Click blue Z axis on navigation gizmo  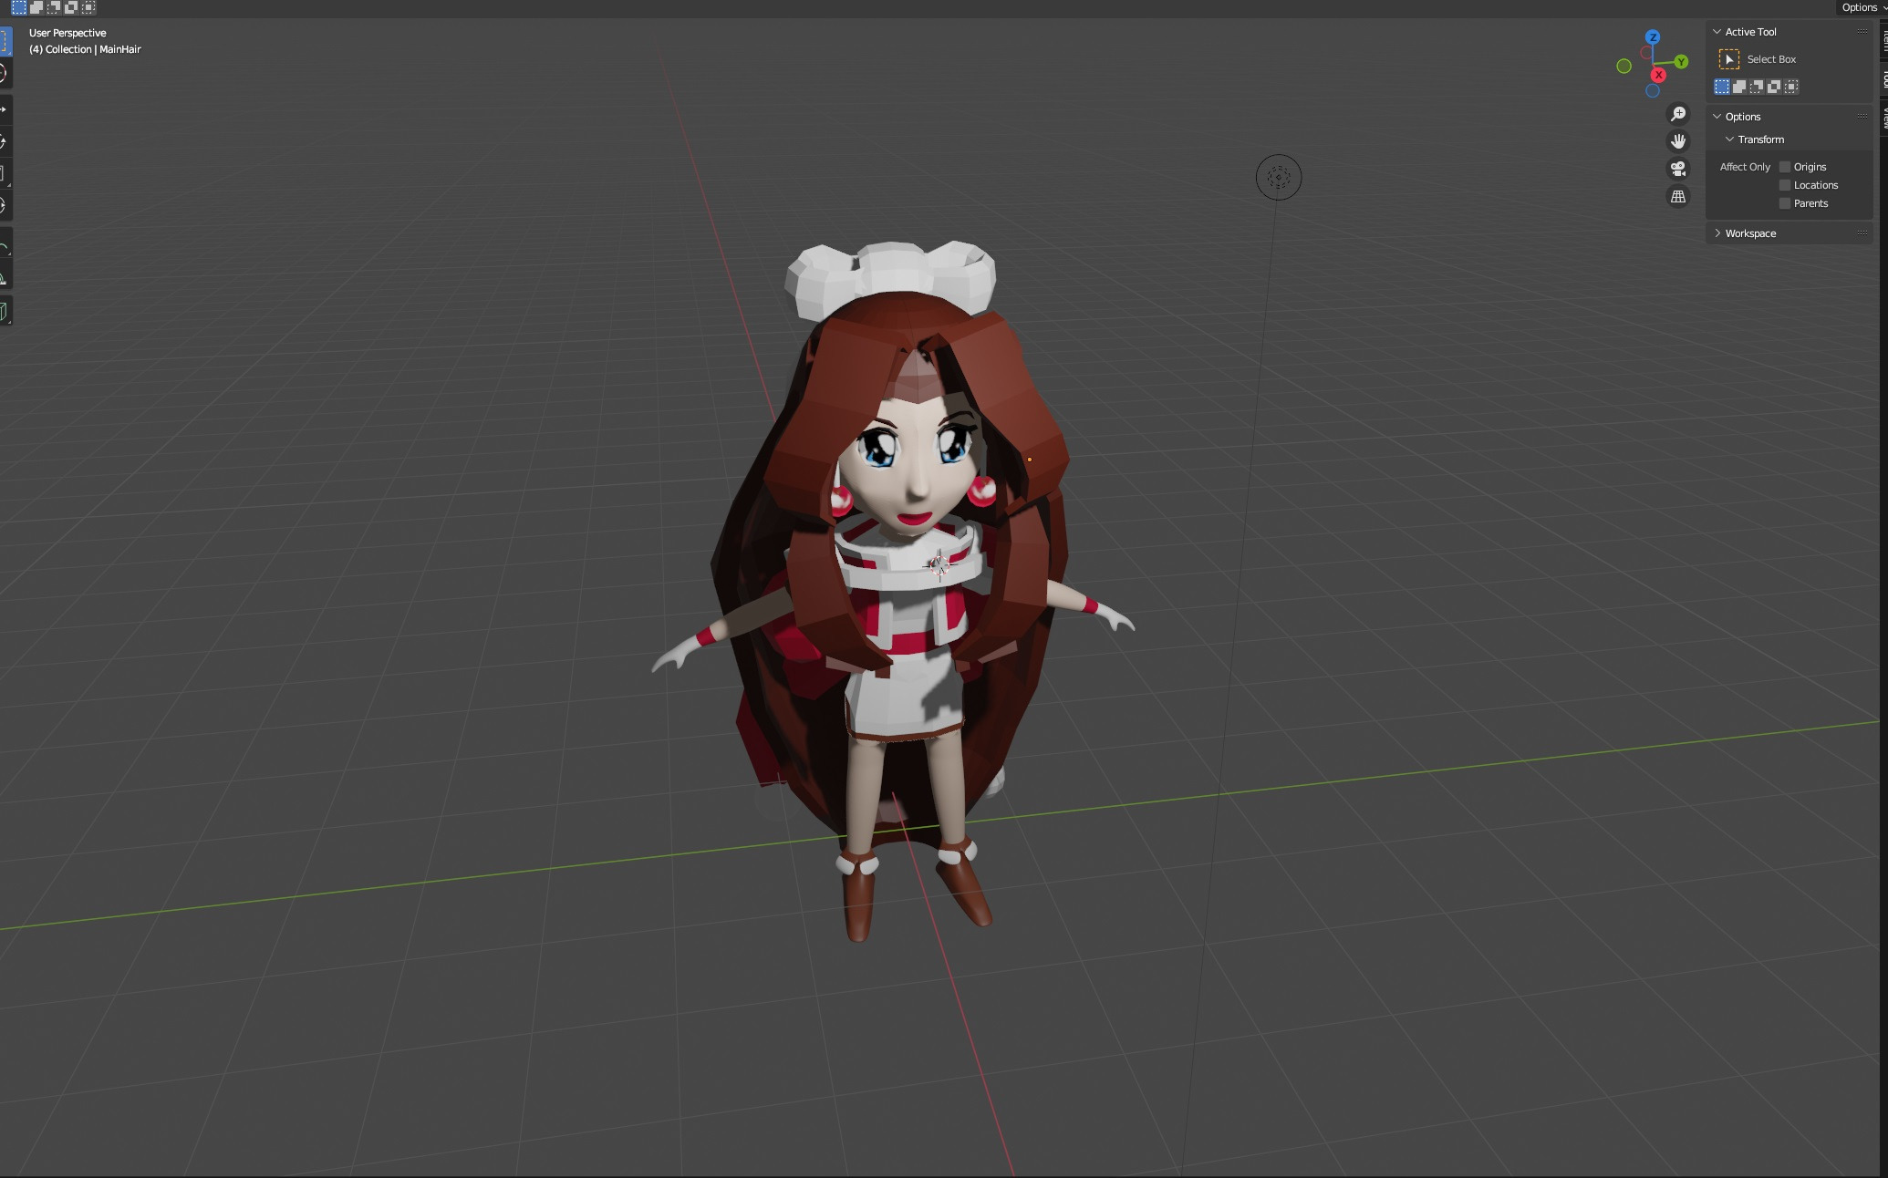pyautogui.click(x=1653, y=37)
